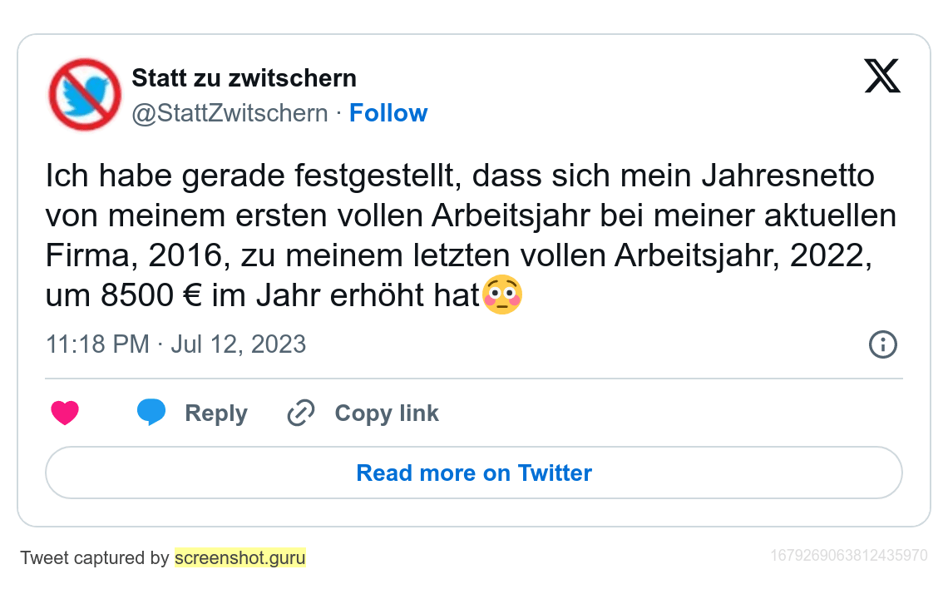Click the crossed-out Twitter bird avatar

85,95
